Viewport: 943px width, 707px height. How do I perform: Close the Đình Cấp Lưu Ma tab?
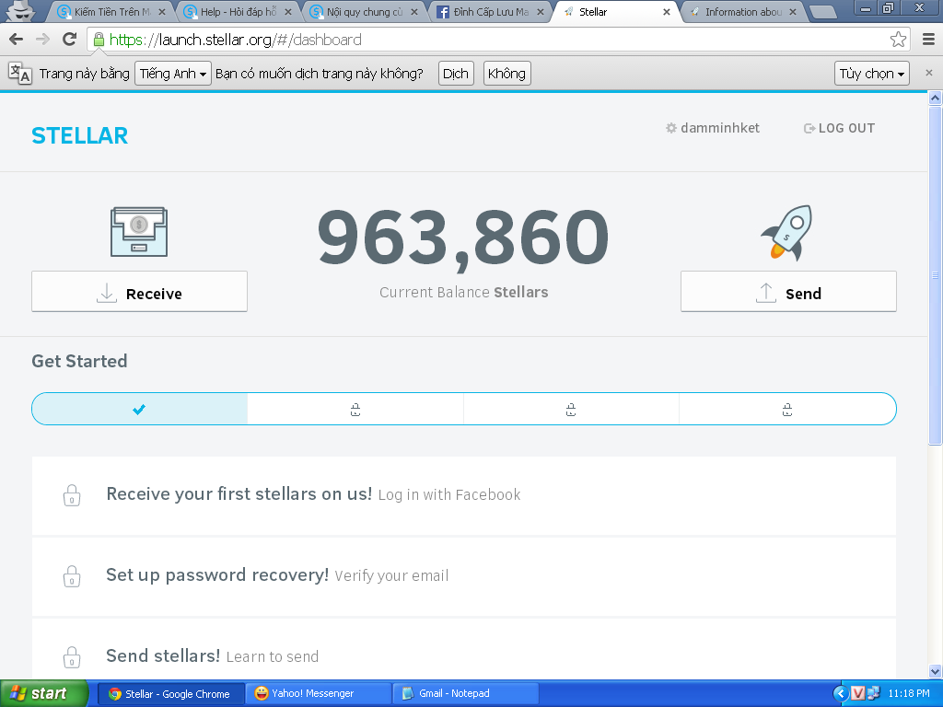pyautogui.click(x=541, y=12)
